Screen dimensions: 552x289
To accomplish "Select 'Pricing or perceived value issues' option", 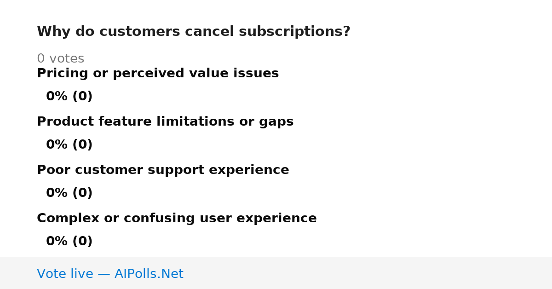I will click(x=158, y=74).
